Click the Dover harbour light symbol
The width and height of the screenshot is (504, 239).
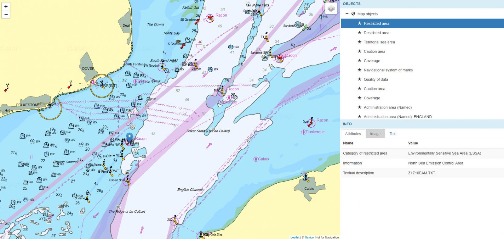coord(102,85)
